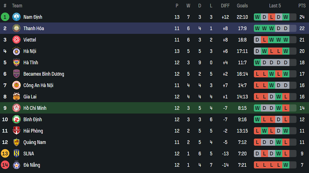Sort table by Goals column header
The width and height of the screenshot is (309, 173).
tap(242, 6)
